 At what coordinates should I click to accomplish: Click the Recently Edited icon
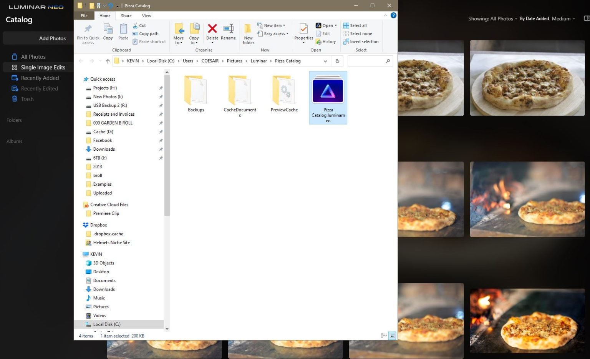click(14, 88)
